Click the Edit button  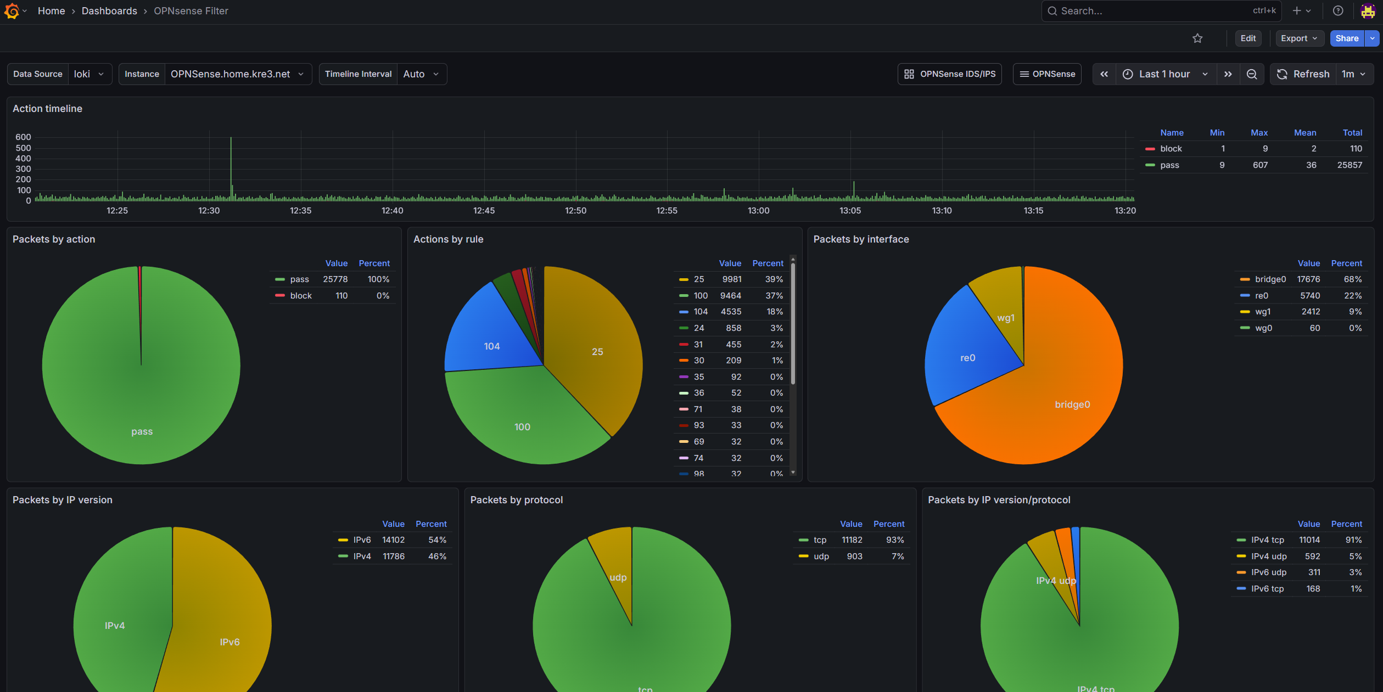[1247, 38]
